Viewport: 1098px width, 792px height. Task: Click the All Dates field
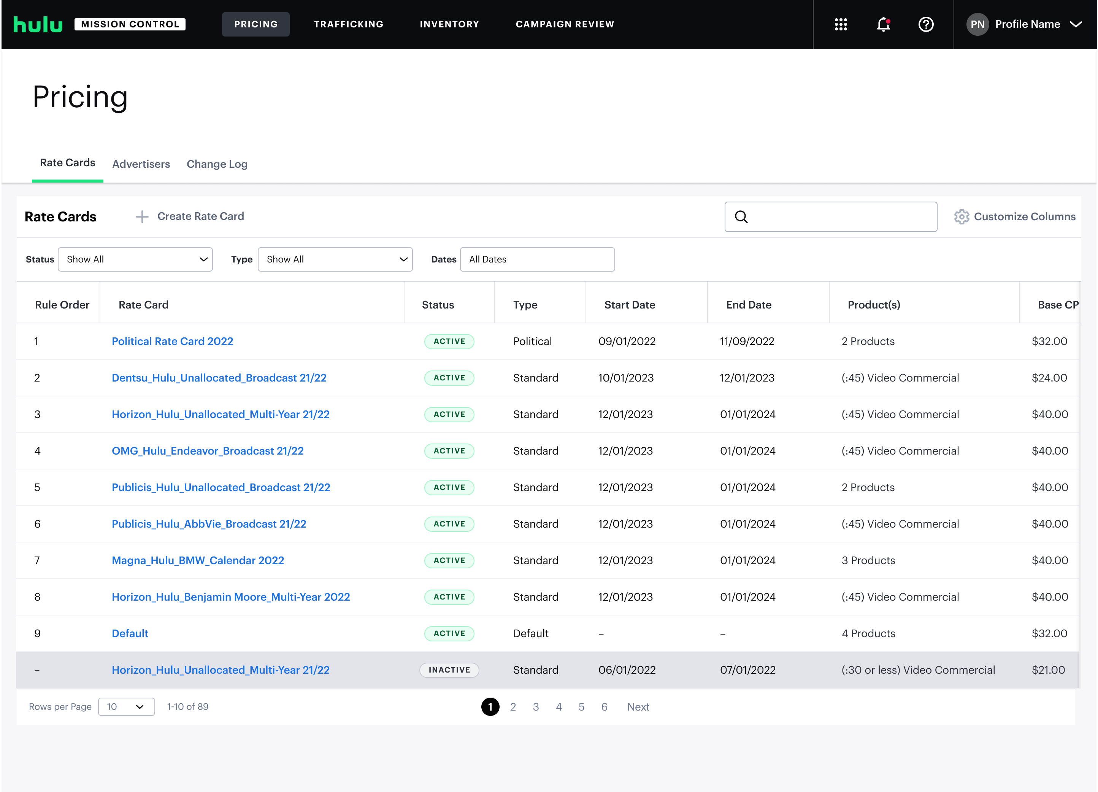tap(537, 259)
